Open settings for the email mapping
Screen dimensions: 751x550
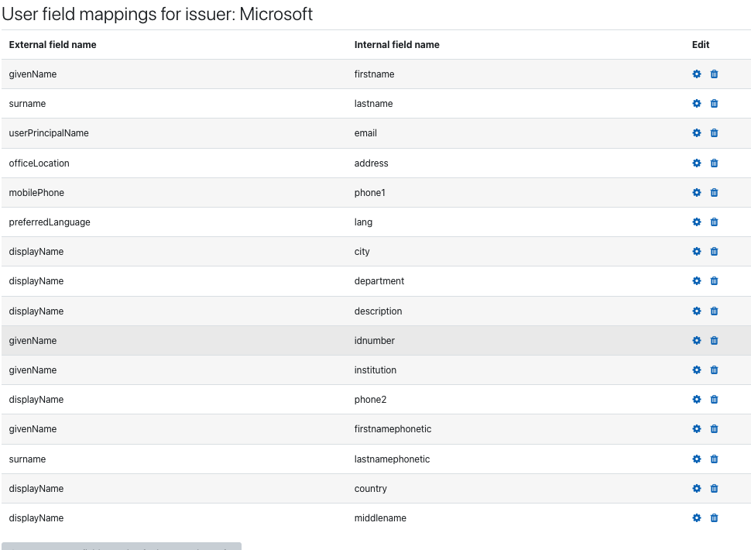click(696, 132)
